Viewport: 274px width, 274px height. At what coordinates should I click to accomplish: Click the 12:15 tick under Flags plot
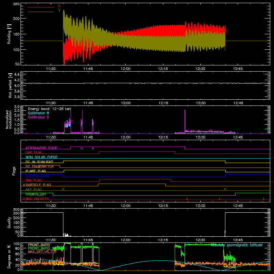(x=163, y=206)
